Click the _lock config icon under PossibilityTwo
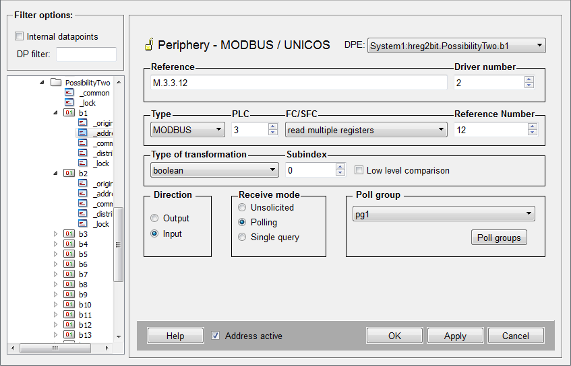 pyautogui.click(x=69, y=103)
